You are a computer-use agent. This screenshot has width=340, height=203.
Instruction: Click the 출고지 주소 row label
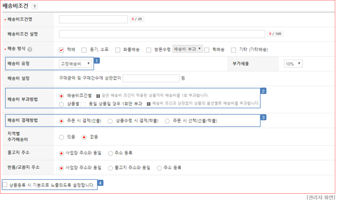18,153
